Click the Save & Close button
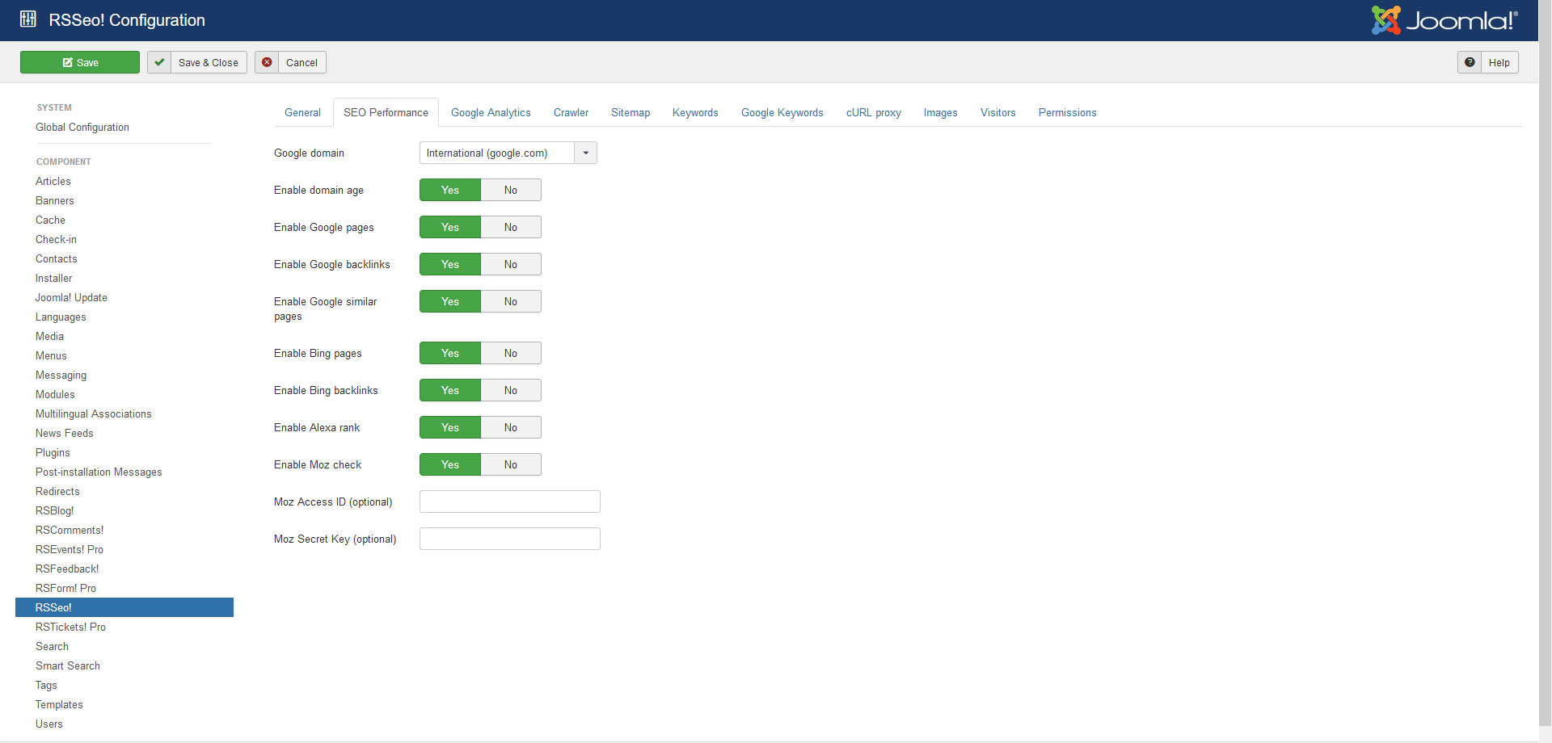1552x743 pixels. pyautogui.click(x=197, y=62)
